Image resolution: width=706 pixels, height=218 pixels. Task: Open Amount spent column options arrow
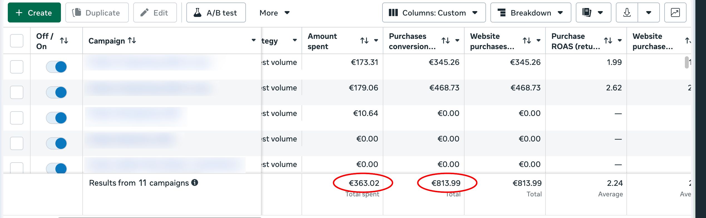click(376, 40)
